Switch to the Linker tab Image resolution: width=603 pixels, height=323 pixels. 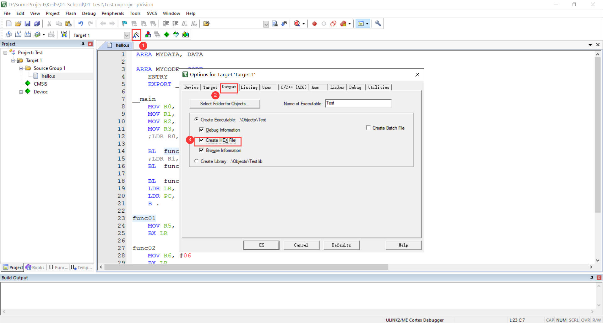click(x=337, y=87)
